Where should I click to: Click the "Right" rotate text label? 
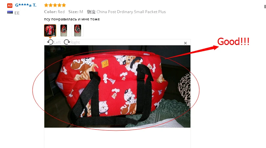[x=75, y=42]
